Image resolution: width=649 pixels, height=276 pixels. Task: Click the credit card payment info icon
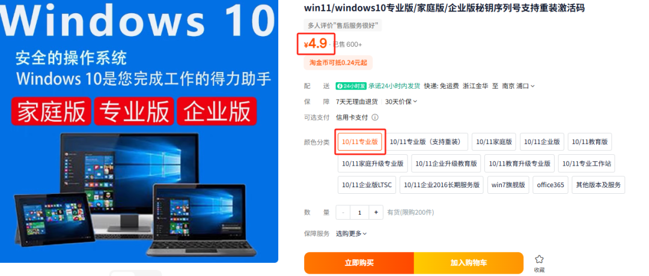[375, 118]
